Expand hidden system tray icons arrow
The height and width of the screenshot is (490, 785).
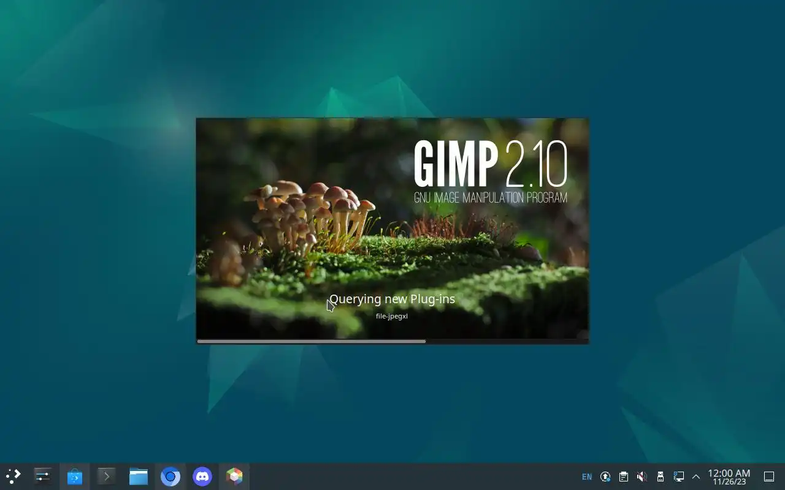(696, 477)
